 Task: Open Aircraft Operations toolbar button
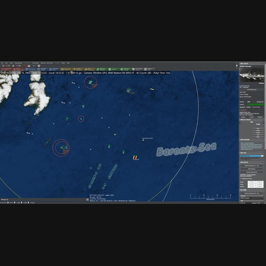78,69
